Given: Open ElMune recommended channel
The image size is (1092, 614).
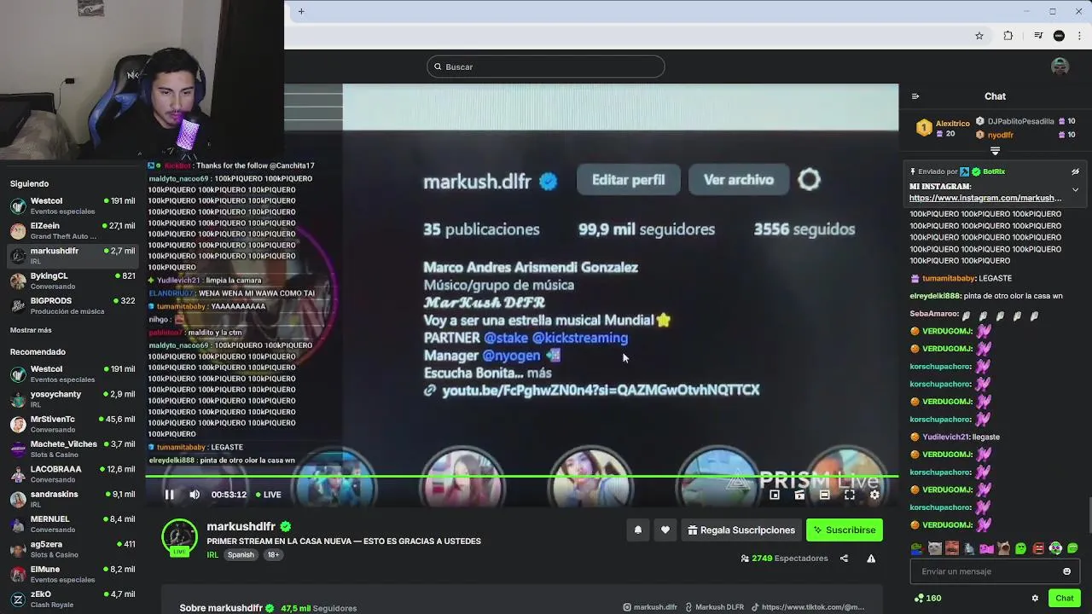Looking at the screenshot, I should (x=73, y=574).
